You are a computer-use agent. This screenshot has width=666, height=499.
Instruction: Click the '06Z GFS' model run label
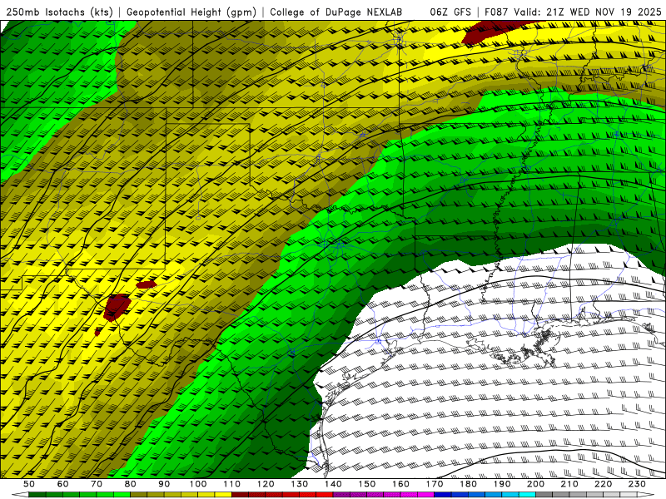click(x=450, y=12)
